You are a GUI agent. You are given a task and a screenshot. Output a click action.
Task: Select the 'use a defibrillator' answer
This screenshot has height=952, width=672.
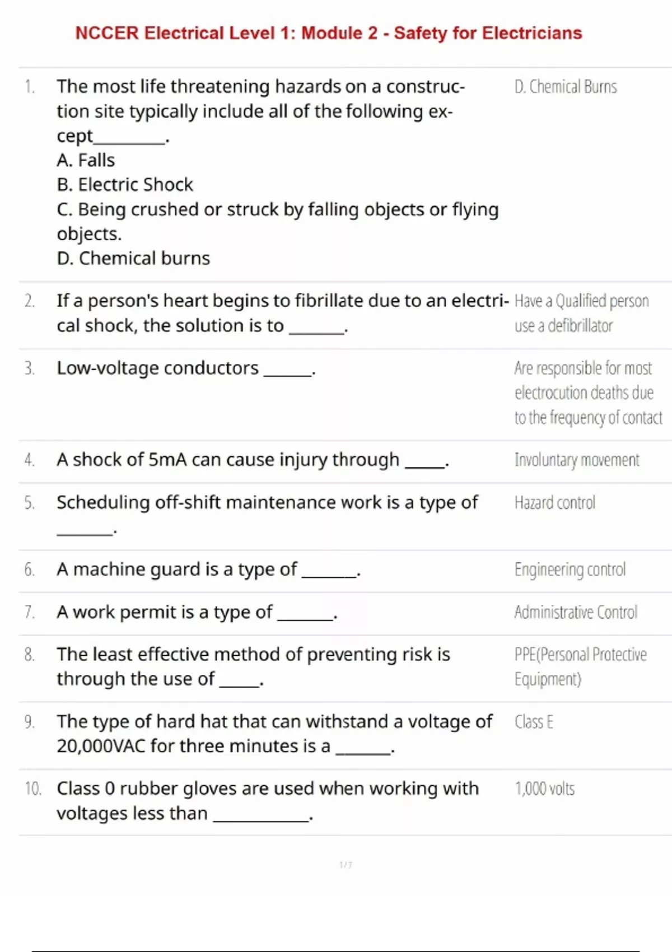click(563, 325)
